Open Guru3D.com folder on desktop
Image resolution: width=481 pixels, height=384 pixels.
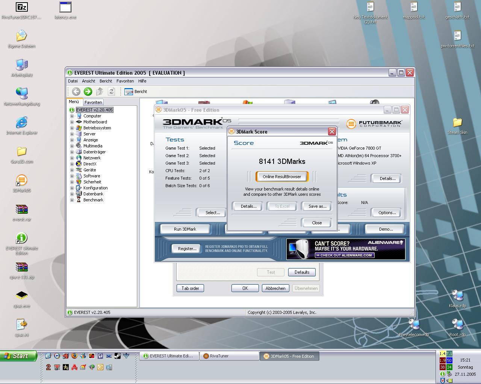pos(21,155)
